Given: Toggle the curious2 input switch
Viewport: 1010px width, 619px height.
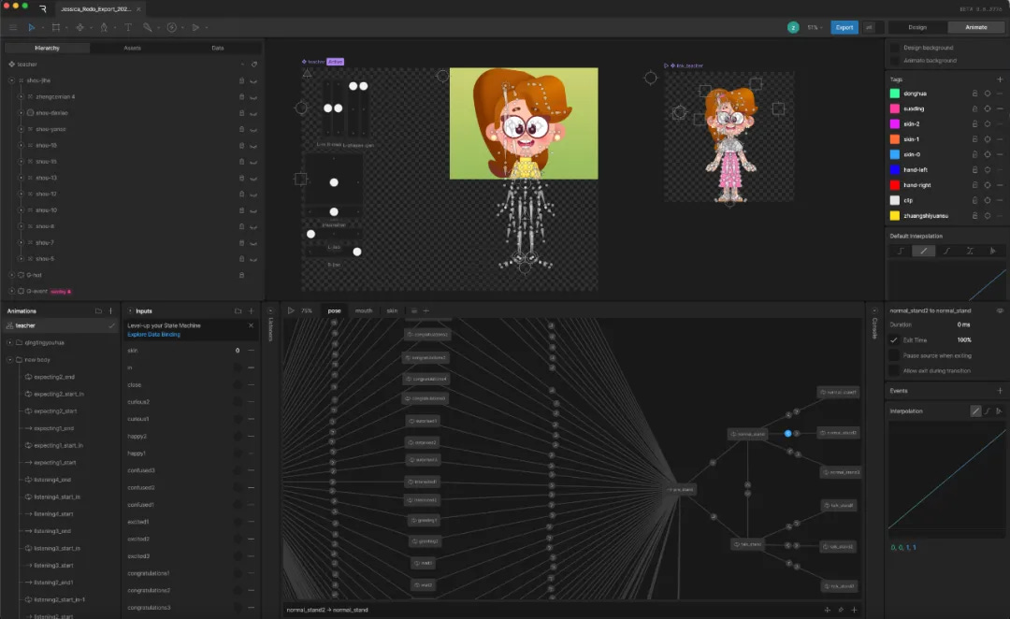Looking at the screenshot, I should 238,402.
